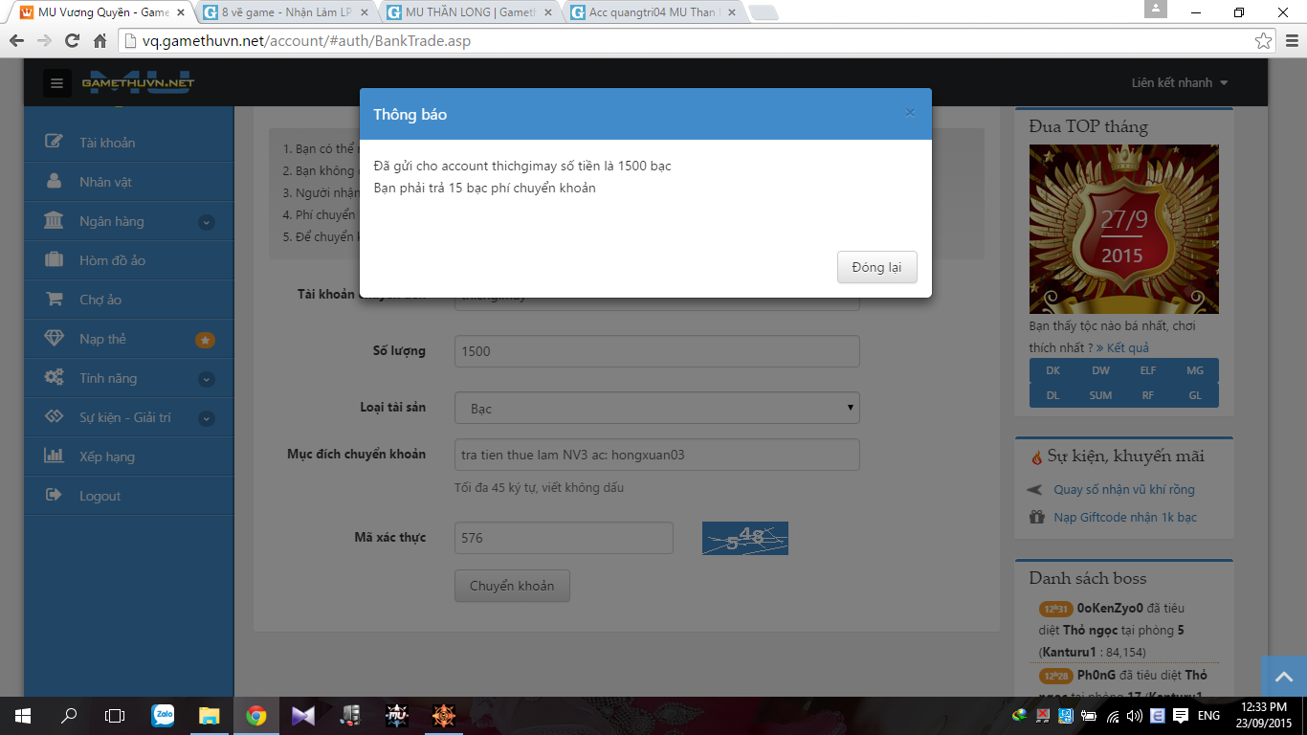Open a new tab in Chrome
The height and width of the screenshot is (735, 1307).
click(763, 13)
